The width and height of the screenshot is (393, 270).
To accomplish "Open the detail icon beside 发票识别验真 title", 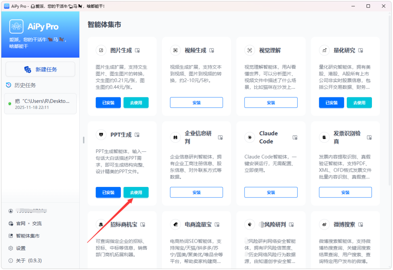I will tap(369, 137).
